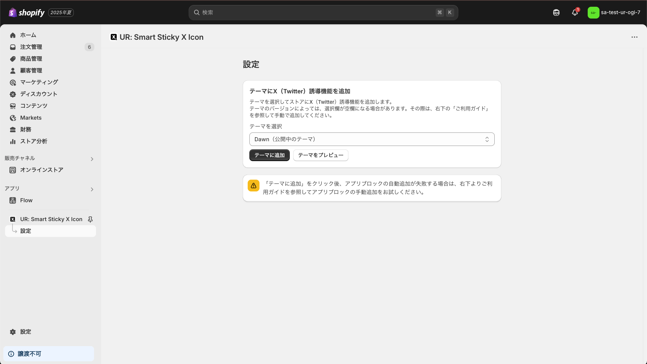
Task: Open ディスカウント section
Action: [x=38, y=94]
